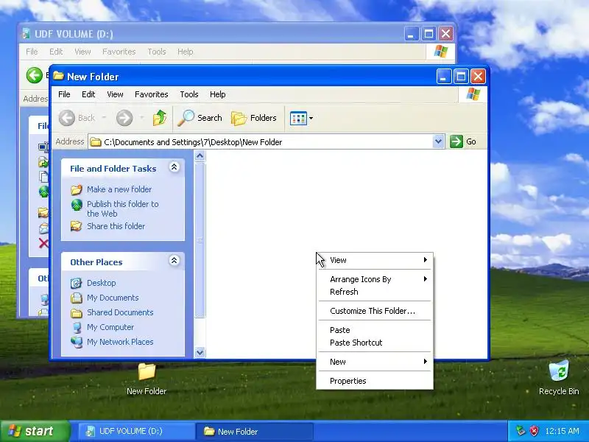
Task: Click the Desktop icon in Other Places
Action: 77,283
